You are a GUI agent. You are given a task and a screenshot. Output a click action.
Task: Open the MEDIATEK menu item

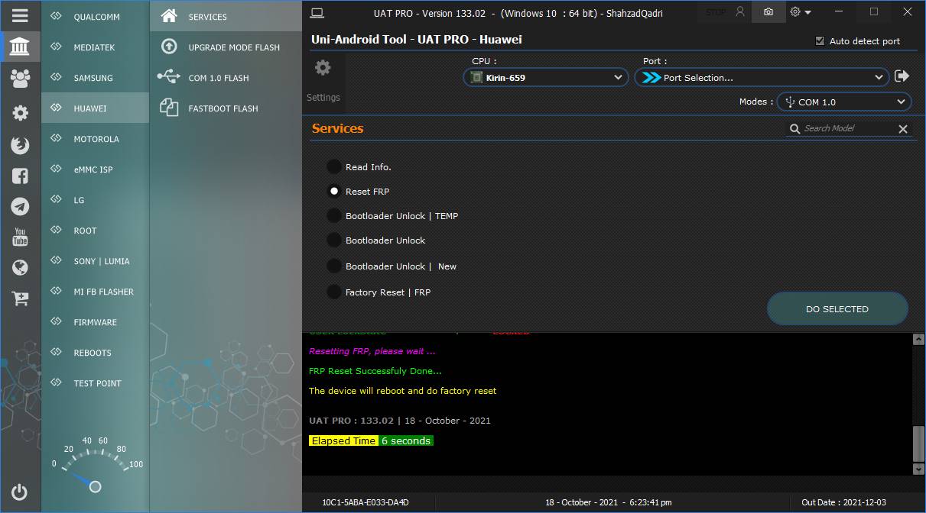pos(95,47)
